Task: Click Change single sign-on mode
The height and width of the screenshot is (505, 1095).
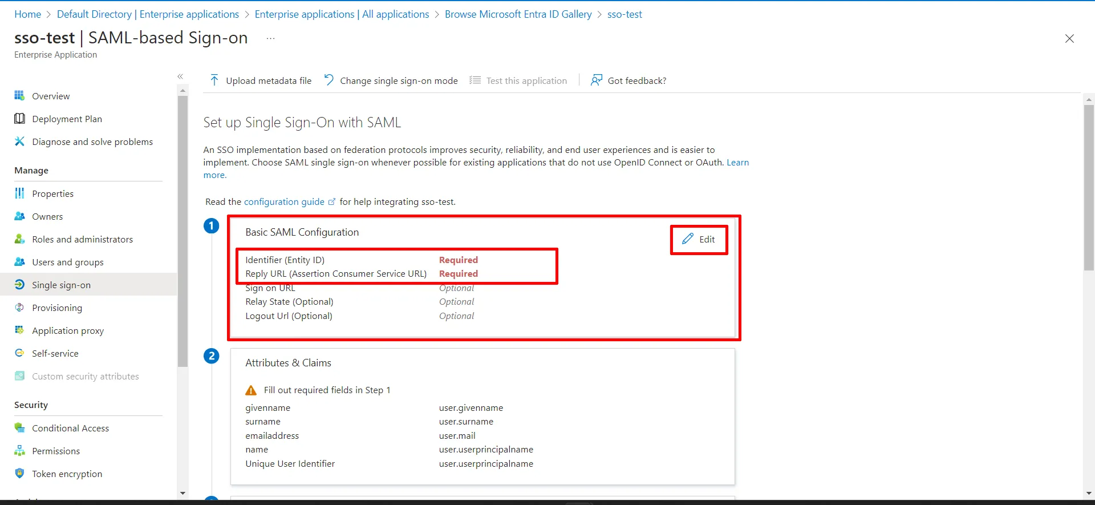Action: (391, 80)
